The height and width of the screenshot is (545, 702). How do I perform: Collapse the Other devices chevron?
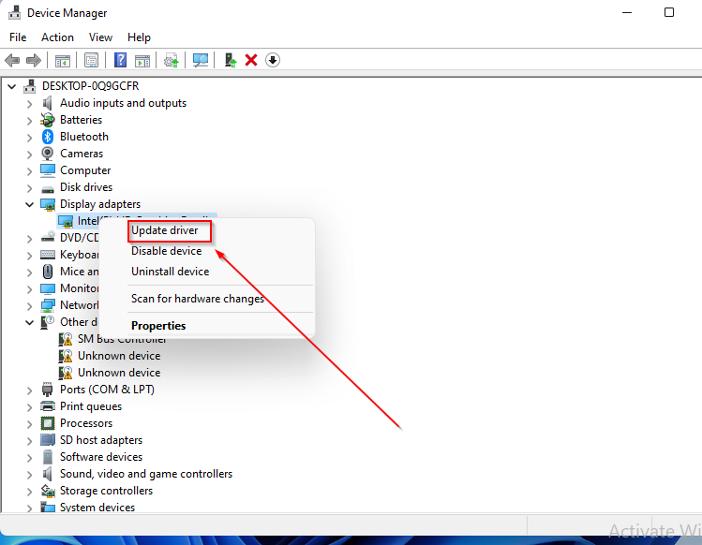tap(30, 323)
